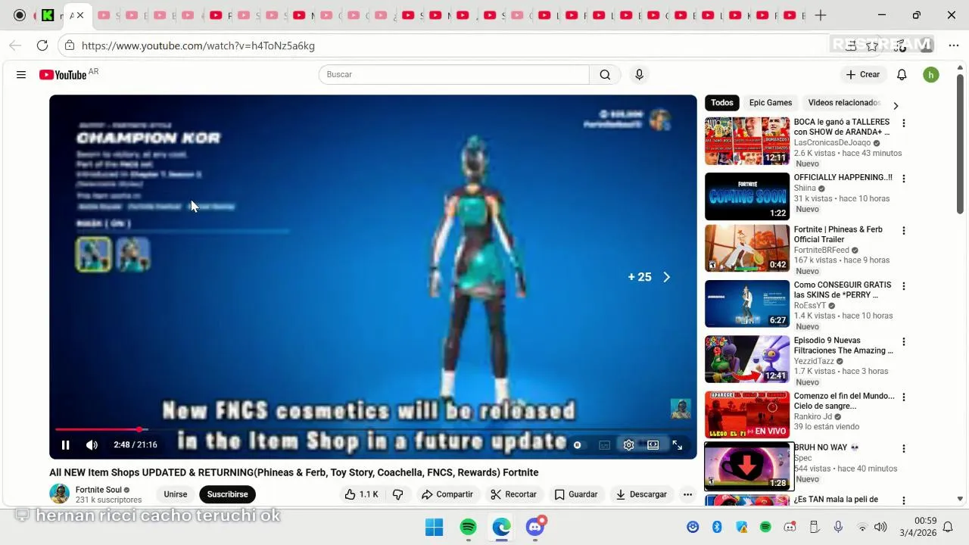Seek on the red video progress bar
Image resolution: width=969 pixels, height=545 pixels.
tap(372, 429)
